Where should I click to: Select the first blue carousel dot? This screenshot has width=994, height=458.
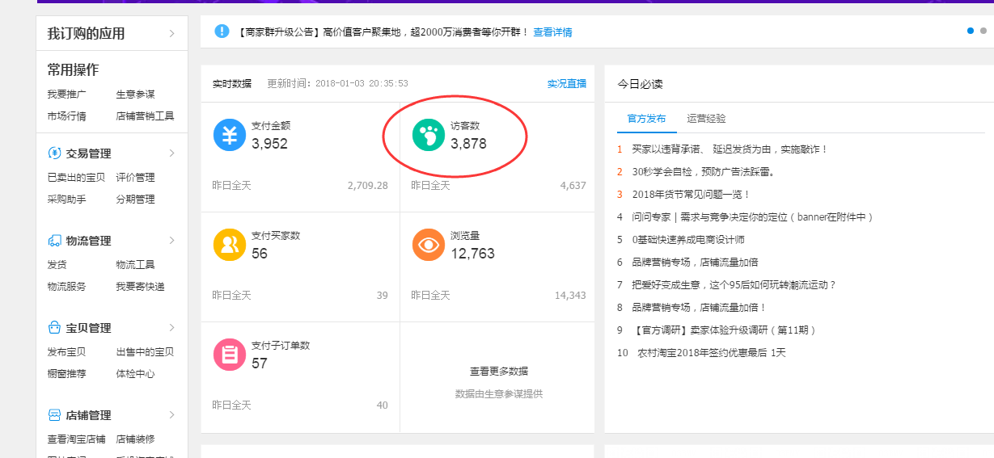[x=971, y=31]
